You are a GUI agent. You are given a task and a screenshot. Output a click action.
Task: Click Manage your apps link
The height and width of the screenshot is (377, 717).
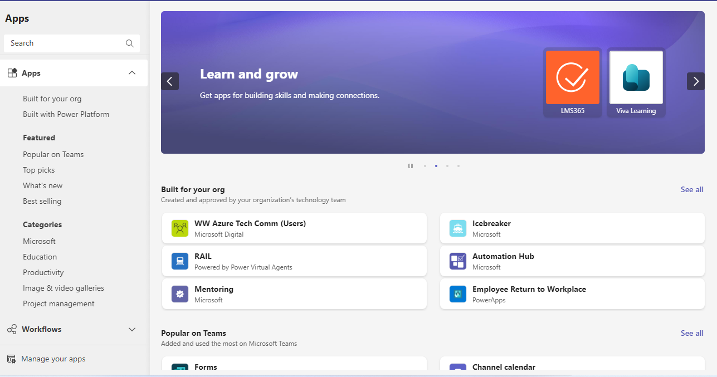click(53, 359)
